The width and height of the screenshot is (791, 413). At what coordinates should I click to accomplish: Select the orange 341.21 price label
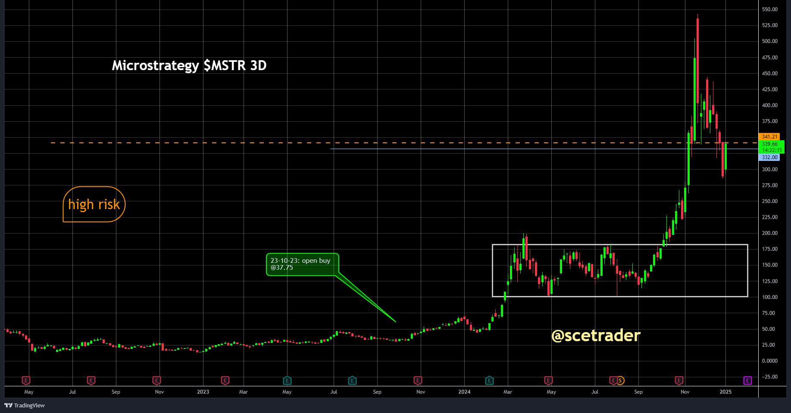[769, 137]
